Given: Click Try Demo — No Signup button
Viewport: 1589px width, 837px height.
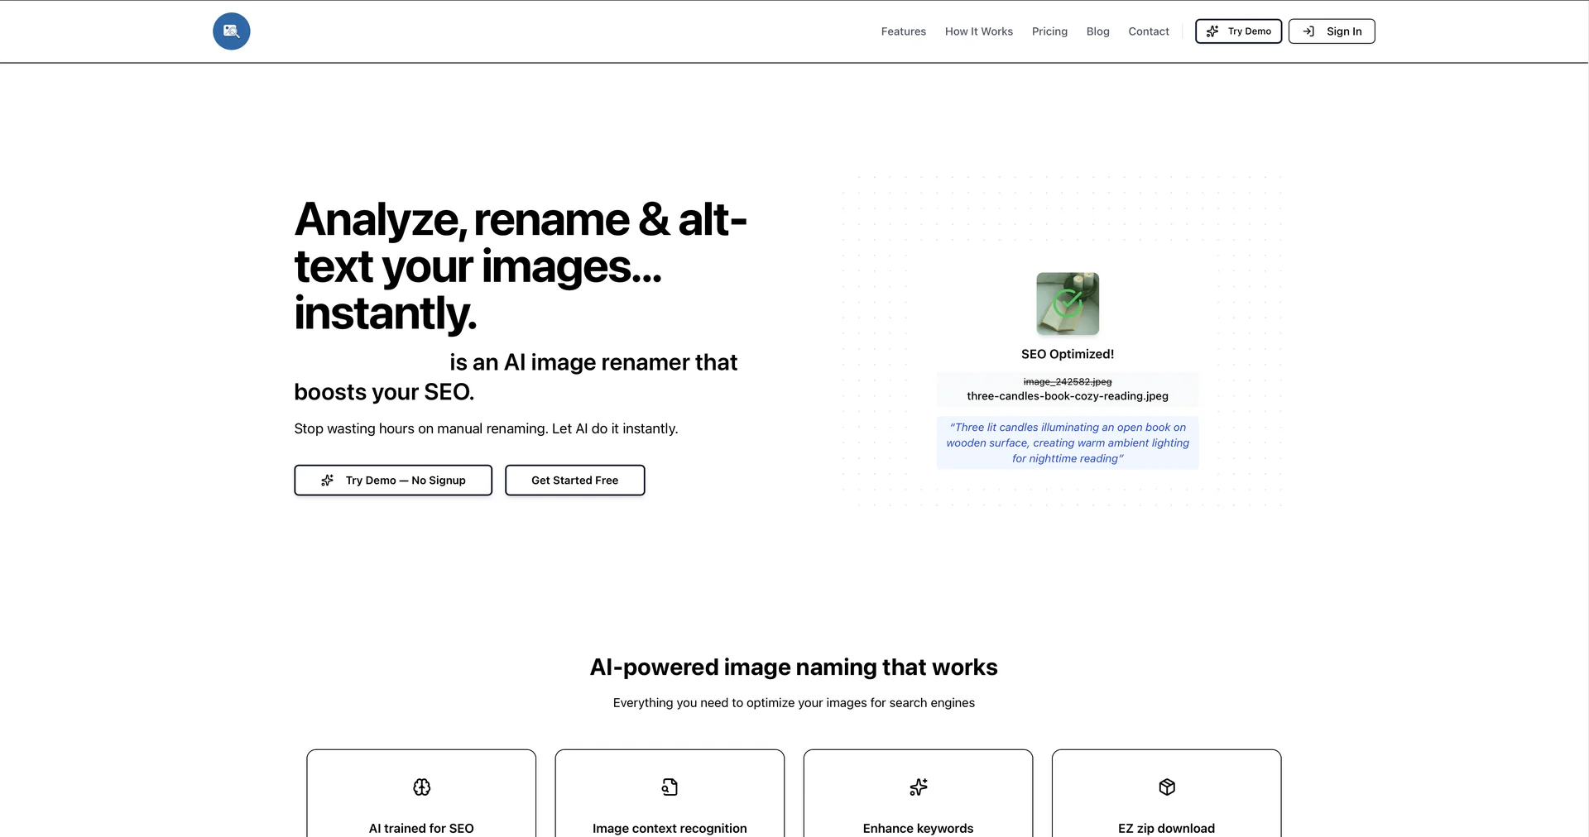Looking at the screenshot, I should coord(393,481).
